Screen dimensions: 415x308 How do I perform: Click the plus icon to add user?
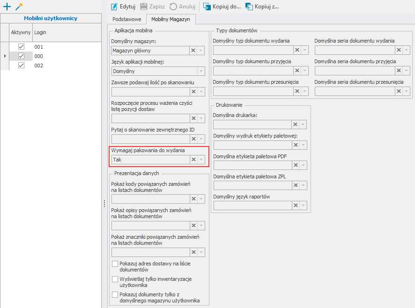(x=7, y=7)
